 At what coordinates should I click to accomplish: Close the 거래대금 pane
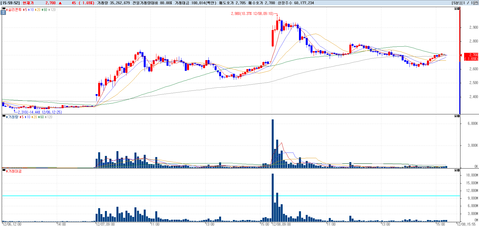coord(458,170)
